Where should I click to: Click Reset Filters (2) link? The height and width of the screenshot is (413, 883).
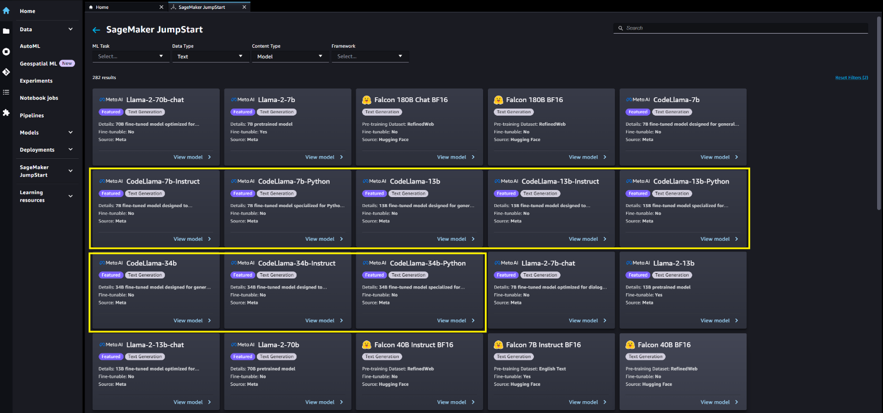pyautogui.click(x=851, y=78)
